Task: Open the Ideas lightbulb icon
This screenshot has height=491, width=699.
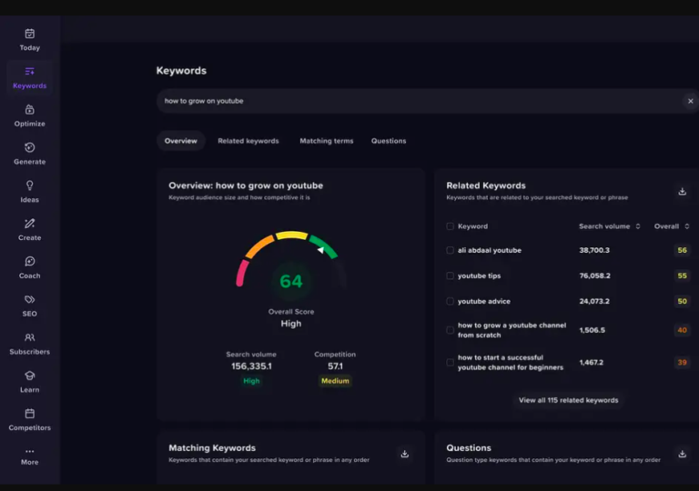Action: pos(29,185)
